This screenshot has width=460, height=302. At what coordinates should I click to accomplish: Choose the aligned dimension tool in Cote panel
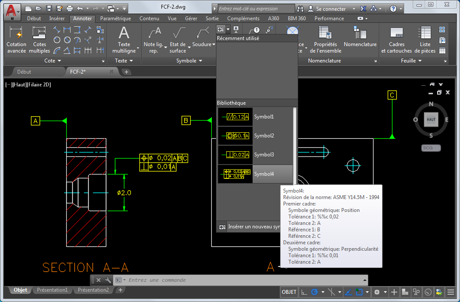click(57, 30)
